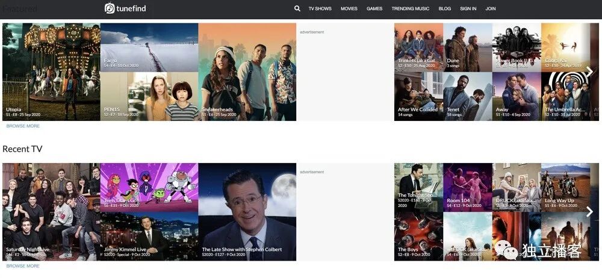Open After We Collided thumbnail
Viewport: 602px width, 278px height.
click(x=418, y=96)
